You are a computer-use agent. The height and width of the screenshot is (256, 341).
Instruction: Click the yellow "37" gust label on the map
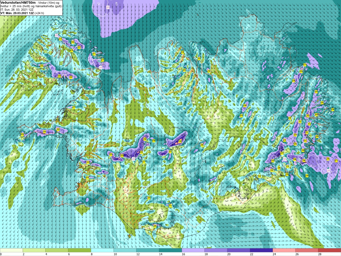282,153
